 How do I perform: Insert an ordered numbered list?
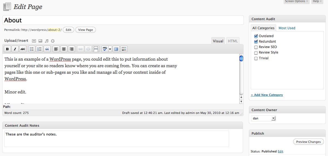tap(39, 49)
